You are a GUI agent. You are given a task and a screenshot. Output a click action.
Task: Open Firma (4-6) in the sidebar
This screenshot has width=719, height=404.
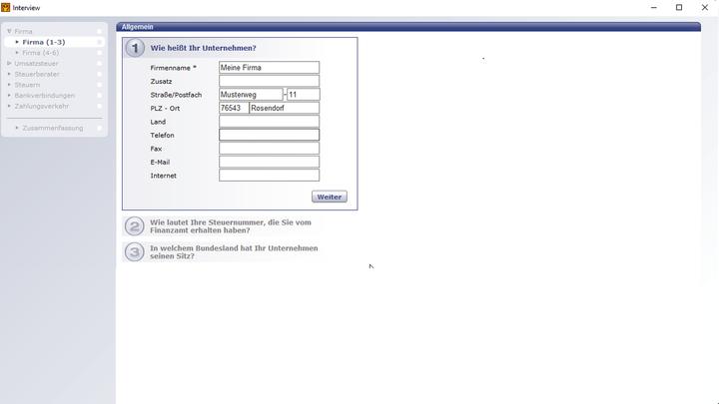40,53
